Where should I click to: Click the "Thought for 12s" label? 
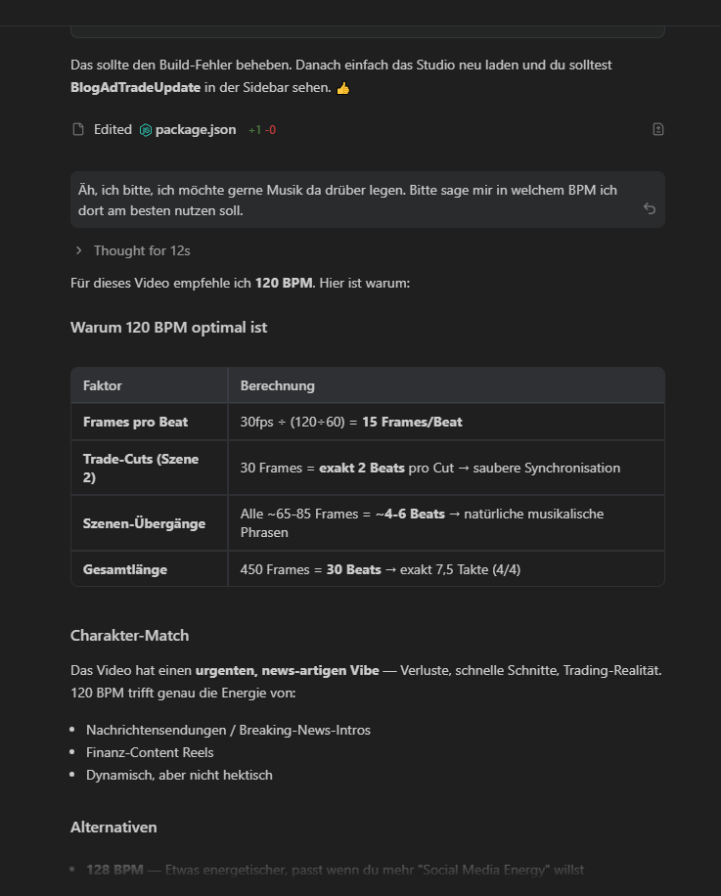[x=142, y=250]
